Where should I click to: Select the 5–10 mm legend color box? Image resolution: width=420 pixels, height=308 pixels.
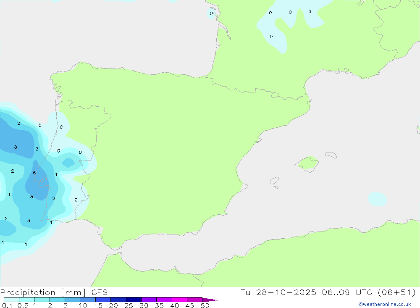[72, 300]
